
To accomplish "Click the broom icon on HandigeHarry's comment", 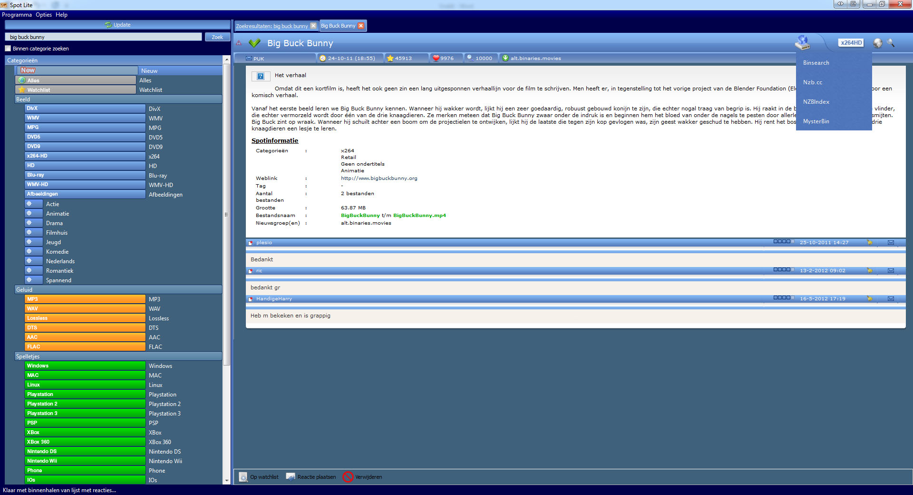I will pos(870,298).
